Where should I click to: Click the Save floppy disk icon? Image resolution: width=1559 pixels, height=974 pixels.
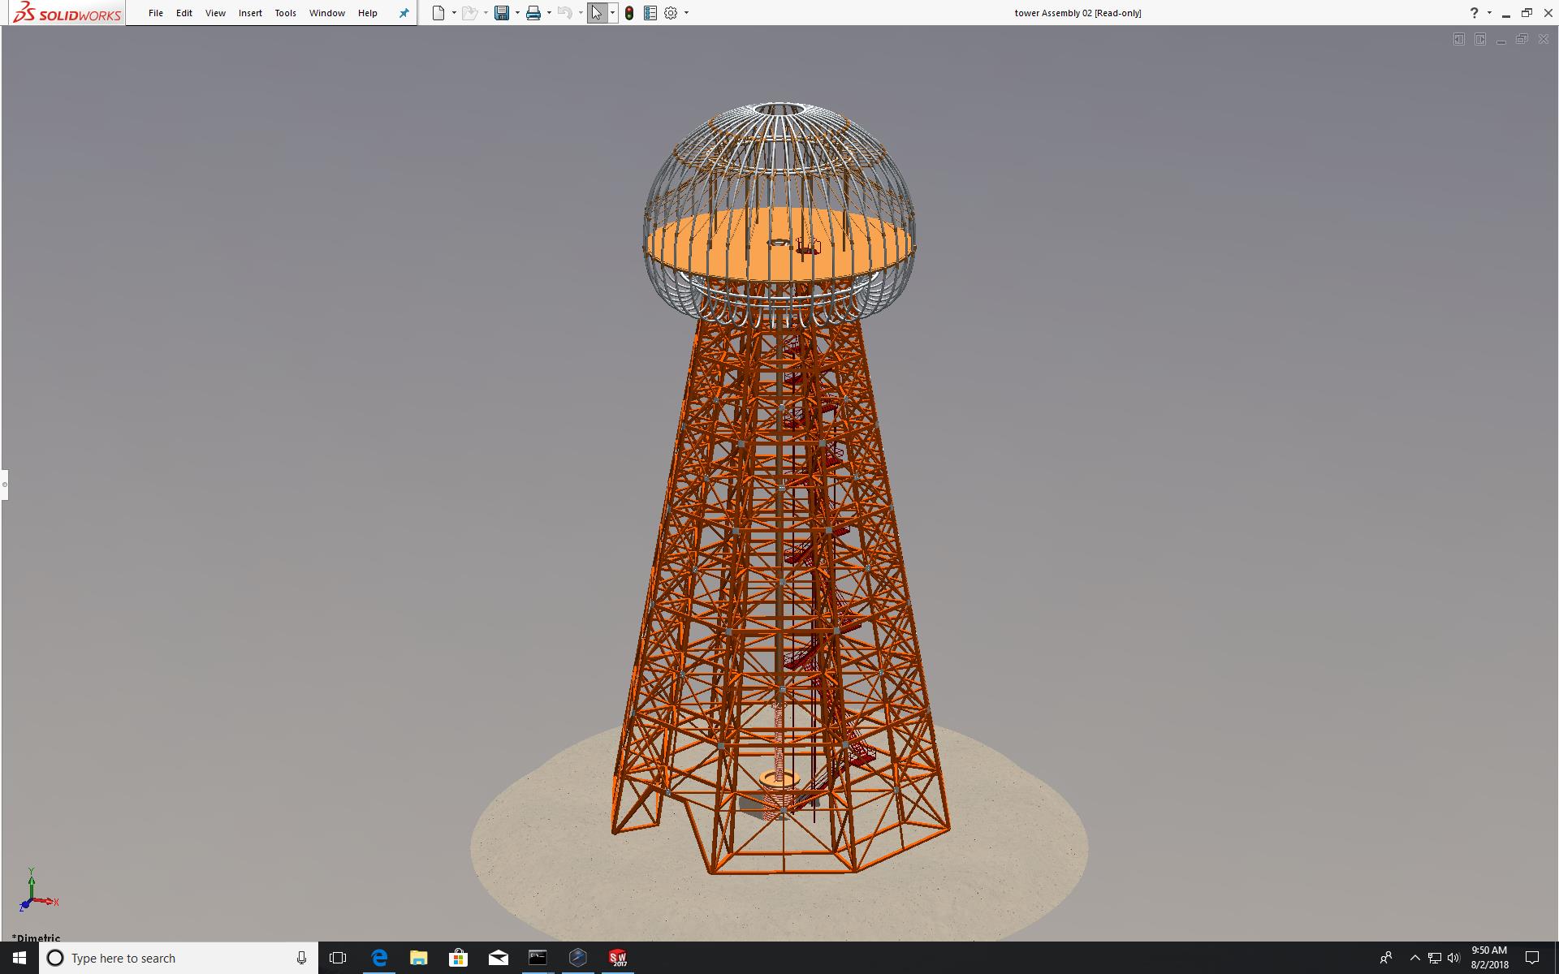pyautogui.click(x=502, y=13)
